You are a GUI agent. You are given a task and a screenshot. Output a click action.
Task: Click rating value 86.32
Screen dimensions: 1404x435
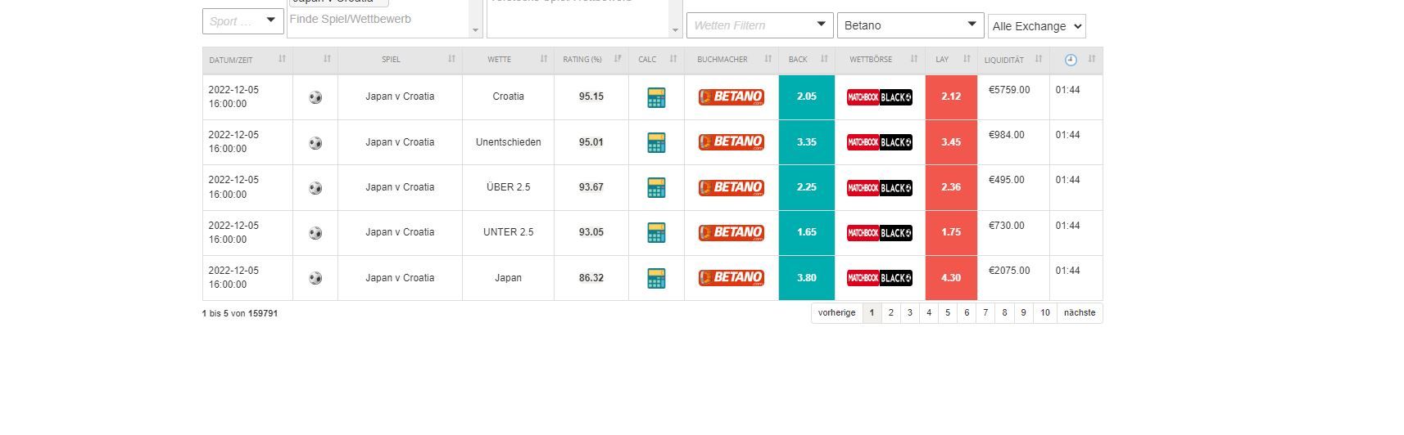[591, 278]
